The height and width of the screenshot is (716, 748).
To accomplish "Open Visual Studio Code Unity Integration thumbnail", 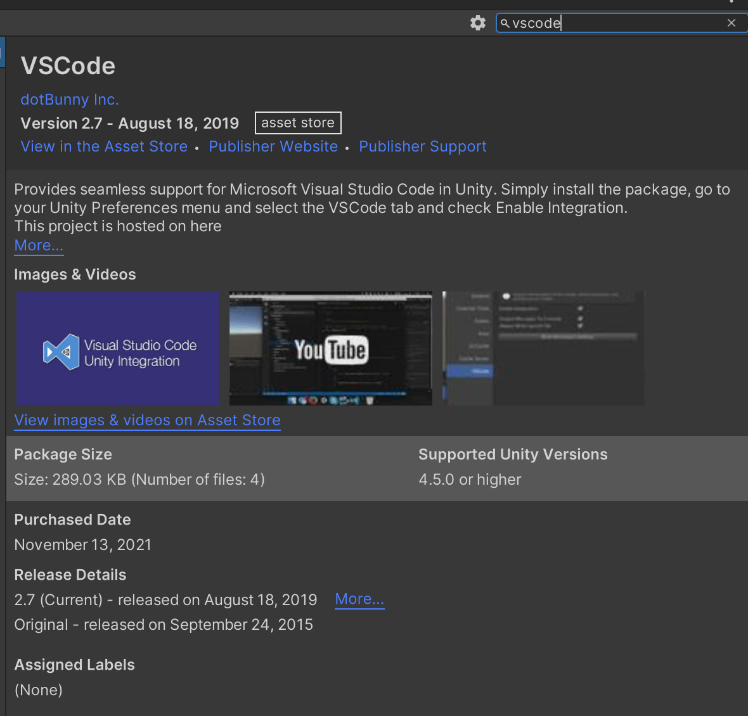I will pyautogui.click(x=118, y=348).
